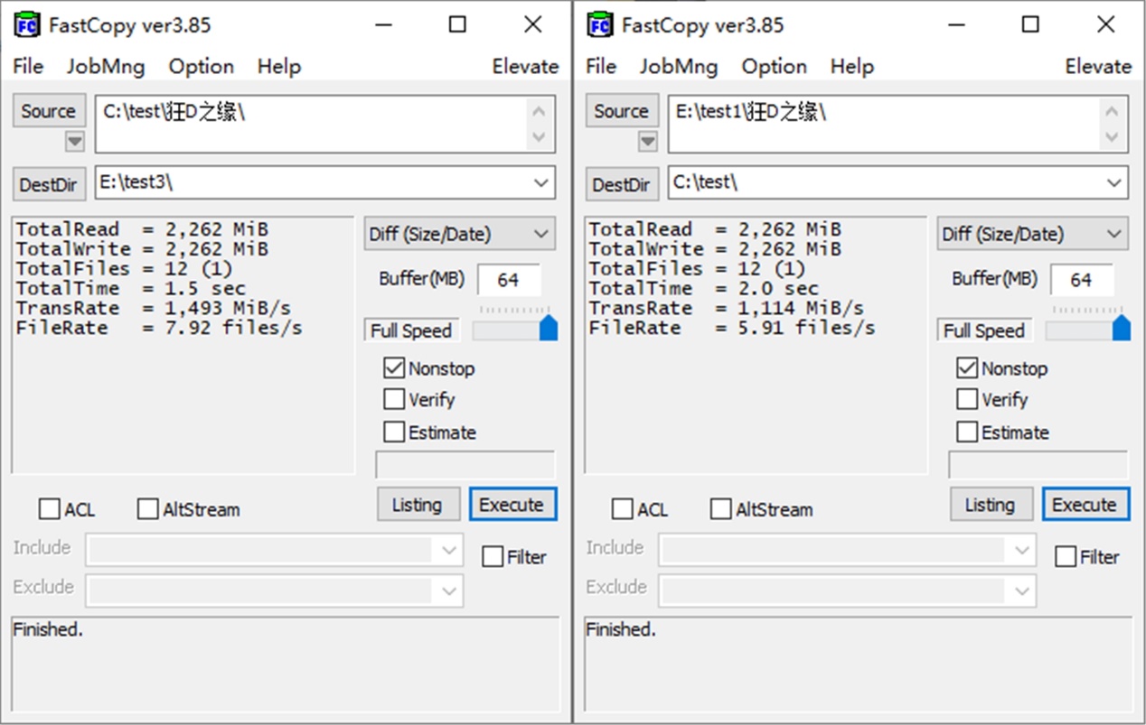
Task: Click the "TransRate = 1,493 MiB/s" line
Action: pyautogui.click(x=153, y=309)
